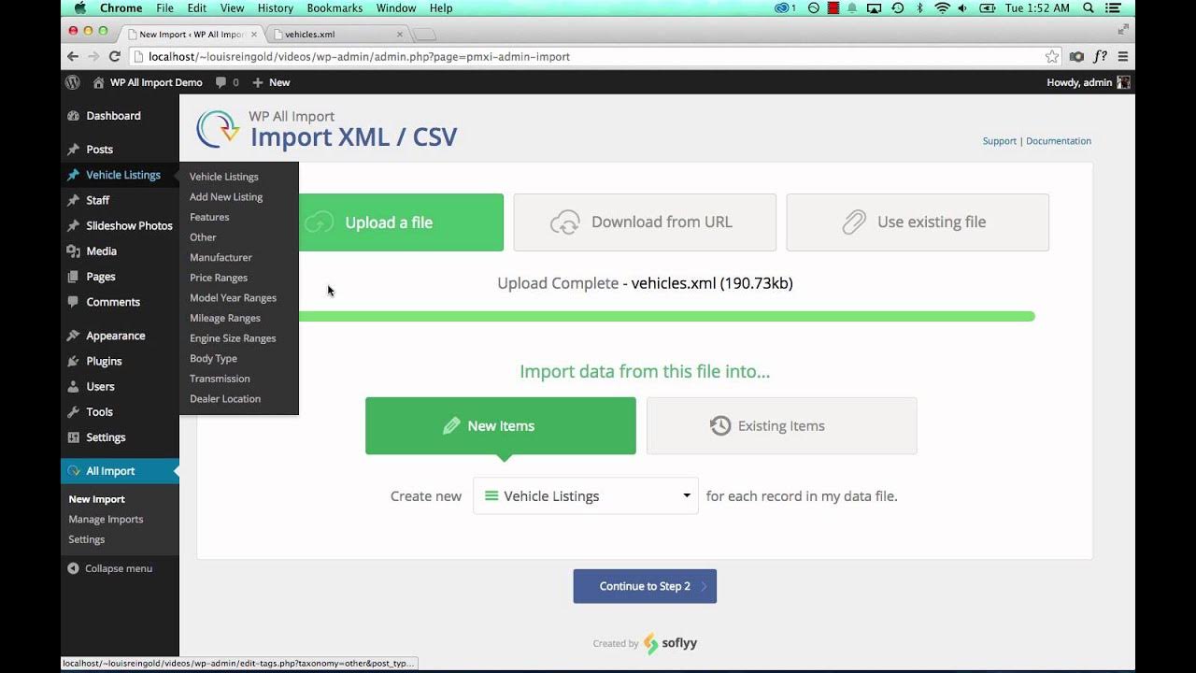Select Other in flyout menu
Viewport: 1196px width, 673px height.
(203, 237)
